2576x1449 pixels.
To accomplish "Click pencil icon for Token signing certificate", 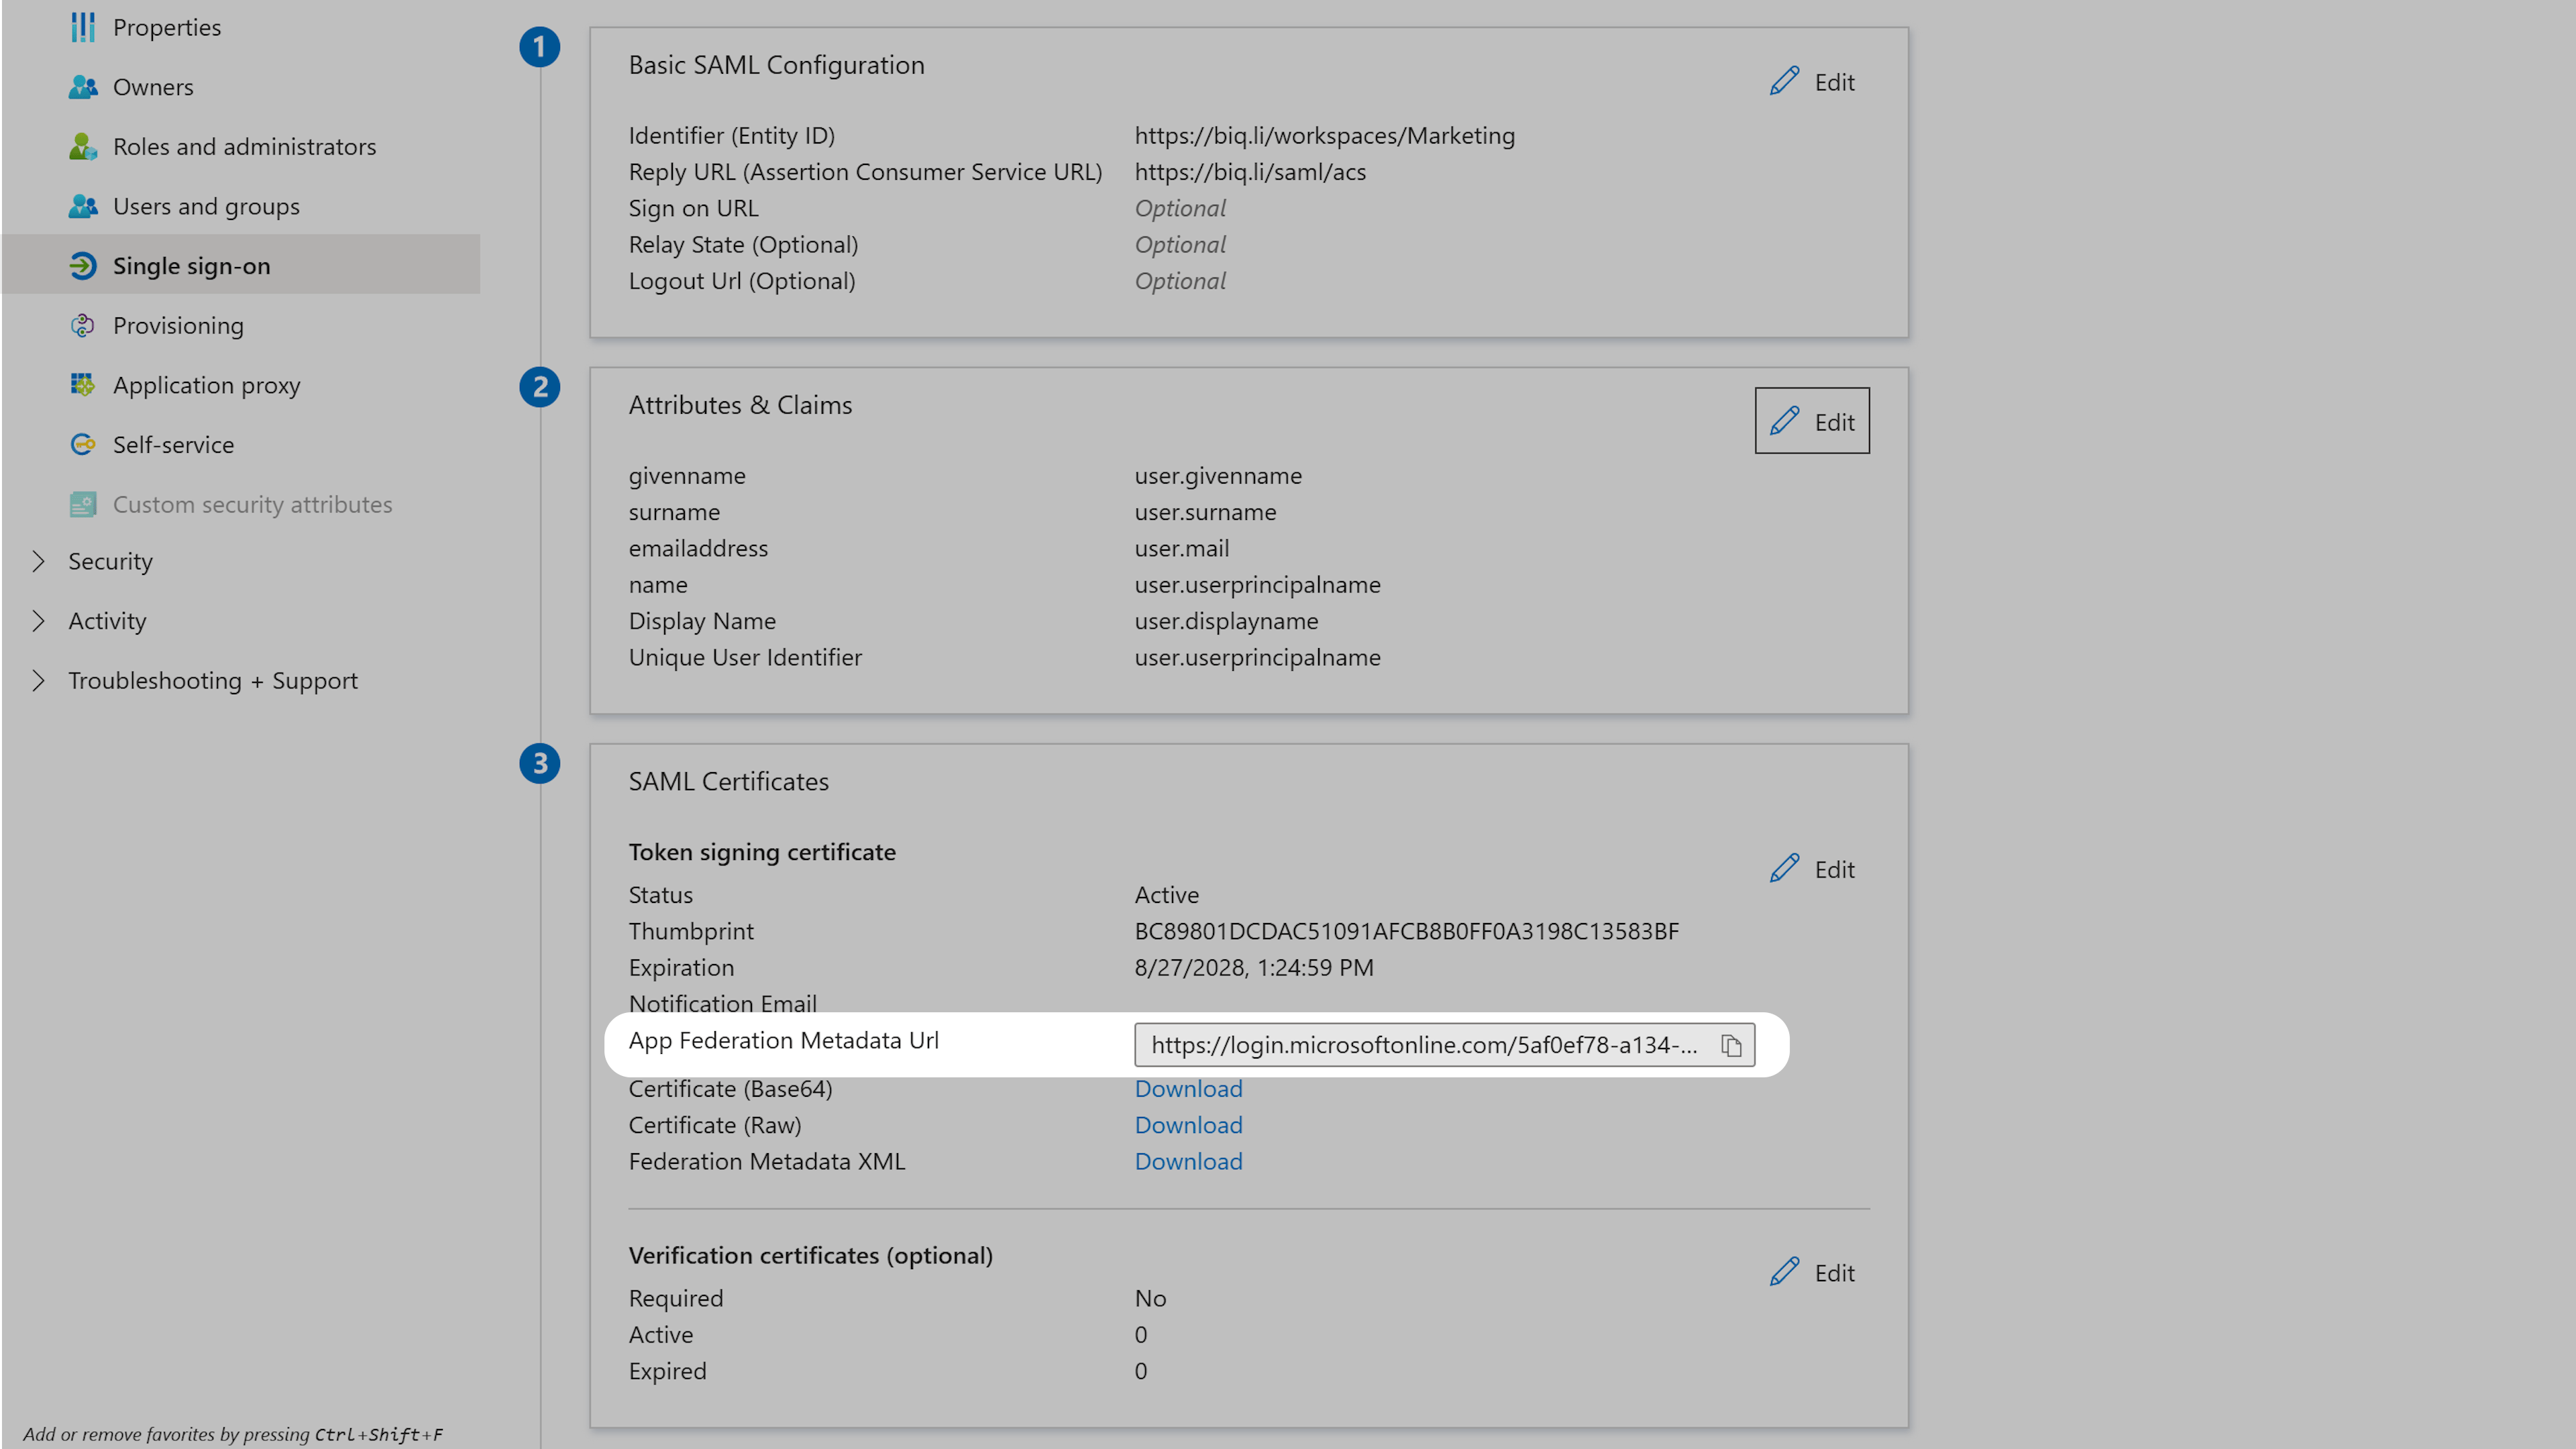I will click(1784, 868).
